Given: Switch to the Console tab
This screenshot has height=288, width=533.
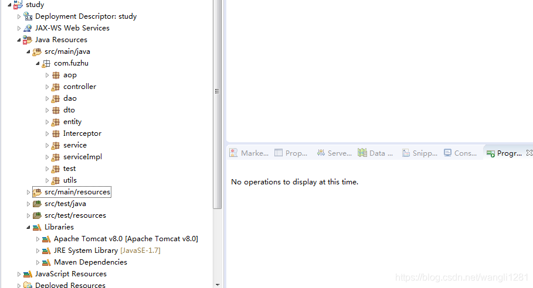Looking at the screenshot, I should coord(461,153).
